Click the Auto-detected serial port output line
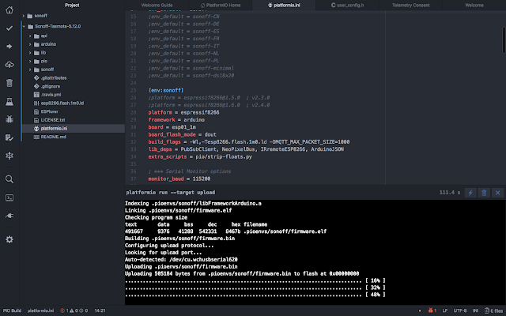 [181, 260]
